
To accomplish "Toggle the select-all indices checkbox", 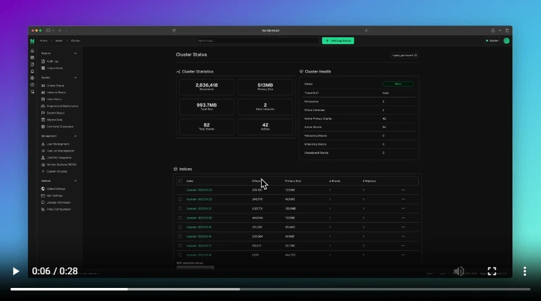I will click(181, 181).
